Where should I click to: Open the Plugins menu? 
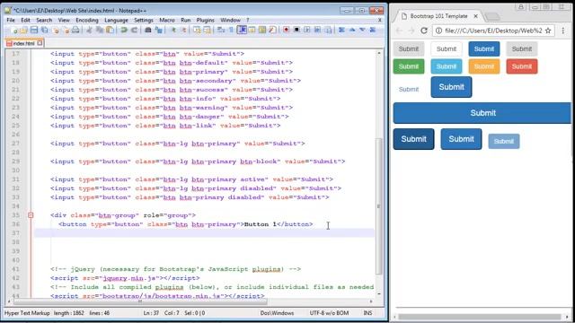(205, 20)
